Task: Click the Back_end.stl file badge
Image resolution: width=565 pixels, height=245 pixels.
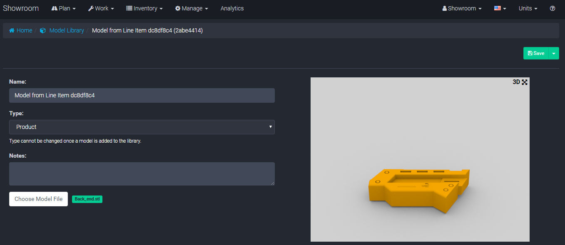Action: click(x=87, y=199)
